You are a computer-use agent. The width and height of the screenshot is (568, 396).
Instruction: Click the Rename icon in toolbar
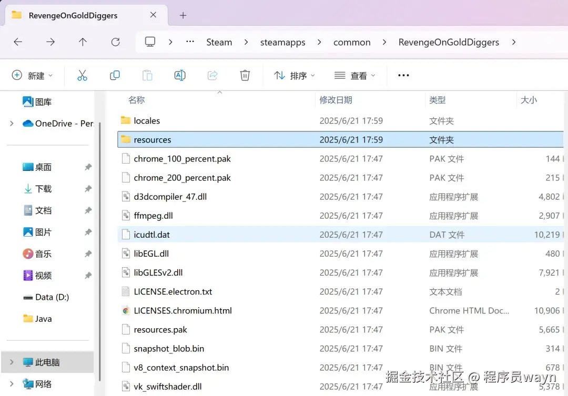[180, 75]
